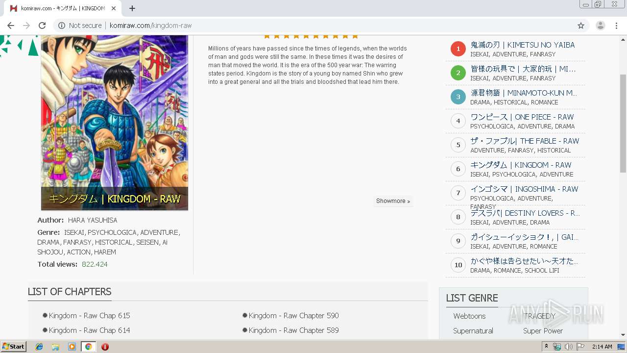Open rank 1 Kimetsu no Yaiba
627x353 pixels.
523,45
